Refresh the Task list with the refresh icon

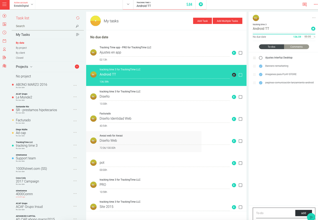click(x=78, y=18)
